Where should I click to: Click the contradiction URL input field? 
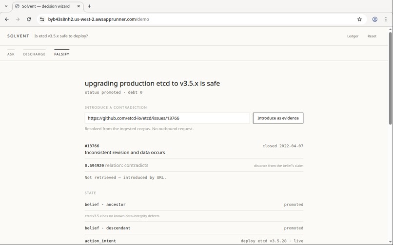[167, 118]
